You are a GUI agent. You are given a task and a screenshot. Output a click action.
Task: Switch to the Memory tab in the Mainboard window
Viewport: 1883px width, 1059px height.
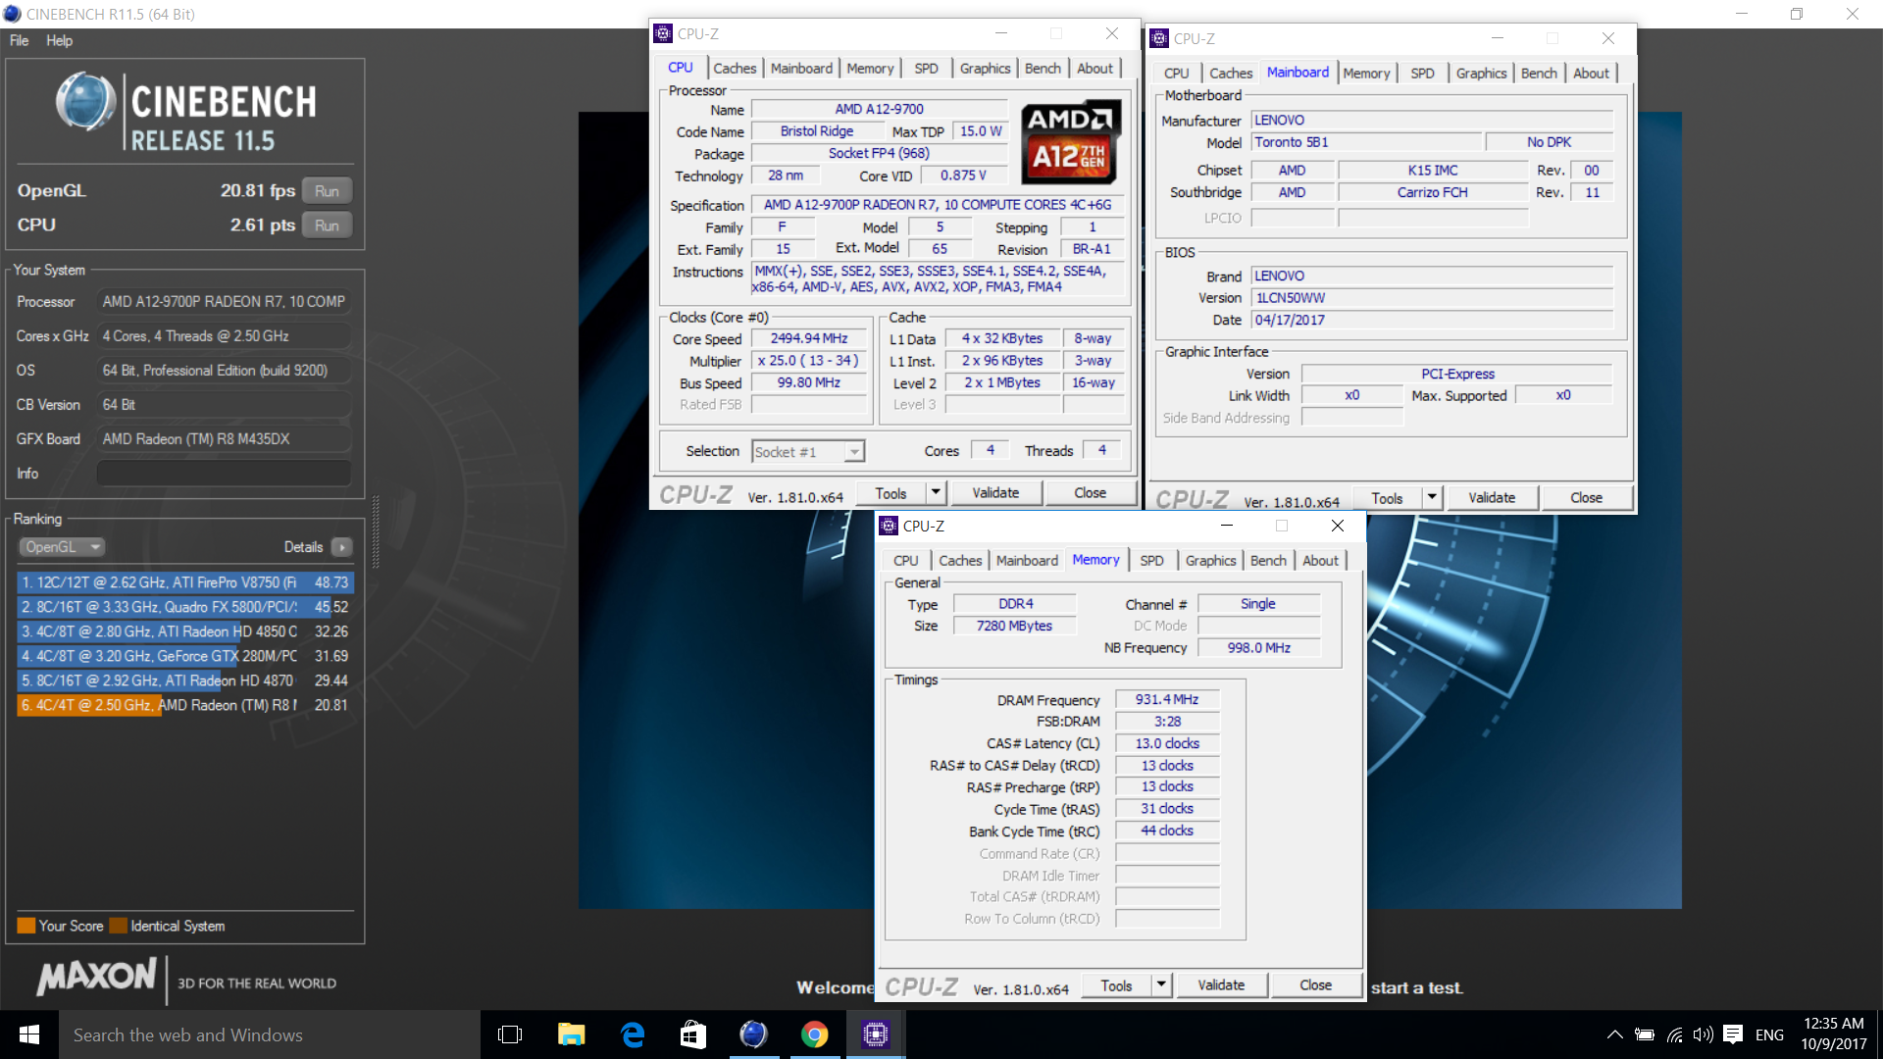tap(1366, 73)
